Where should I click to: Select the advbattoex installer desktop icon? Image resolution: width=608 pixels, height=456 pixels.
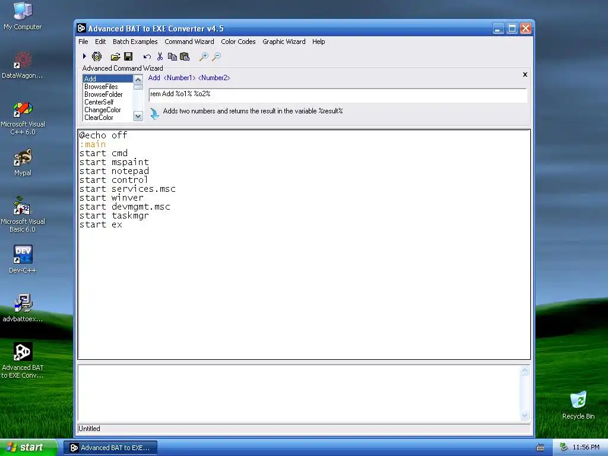click(x=23, y=308)
